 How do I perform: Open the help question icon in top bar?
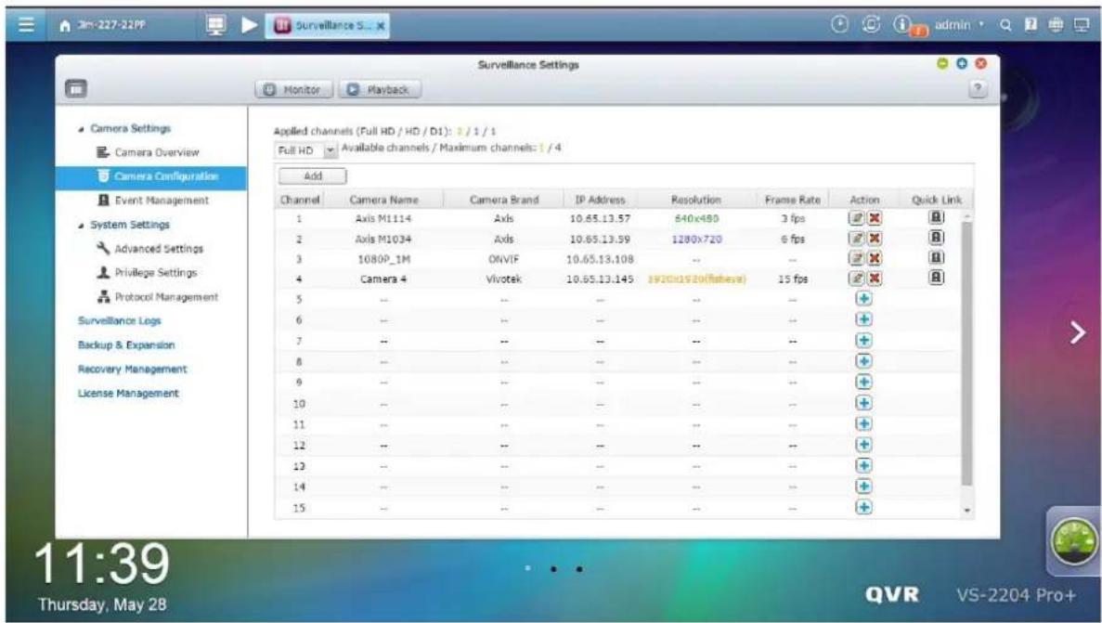[1031, 25]
